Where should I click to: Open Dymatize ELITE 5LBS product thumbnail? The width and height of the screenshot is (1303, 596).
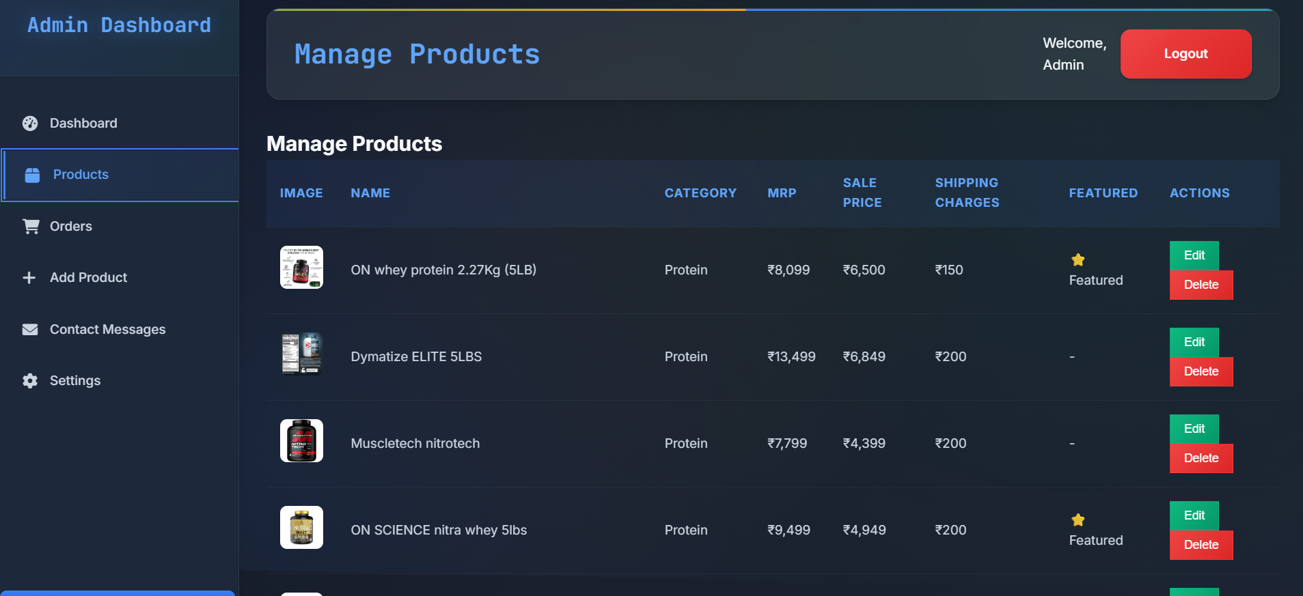[301, 354]
